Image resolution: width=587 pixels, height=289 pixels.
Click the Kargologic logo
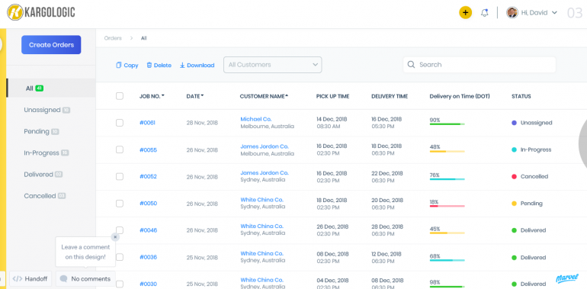coord(41,12)
